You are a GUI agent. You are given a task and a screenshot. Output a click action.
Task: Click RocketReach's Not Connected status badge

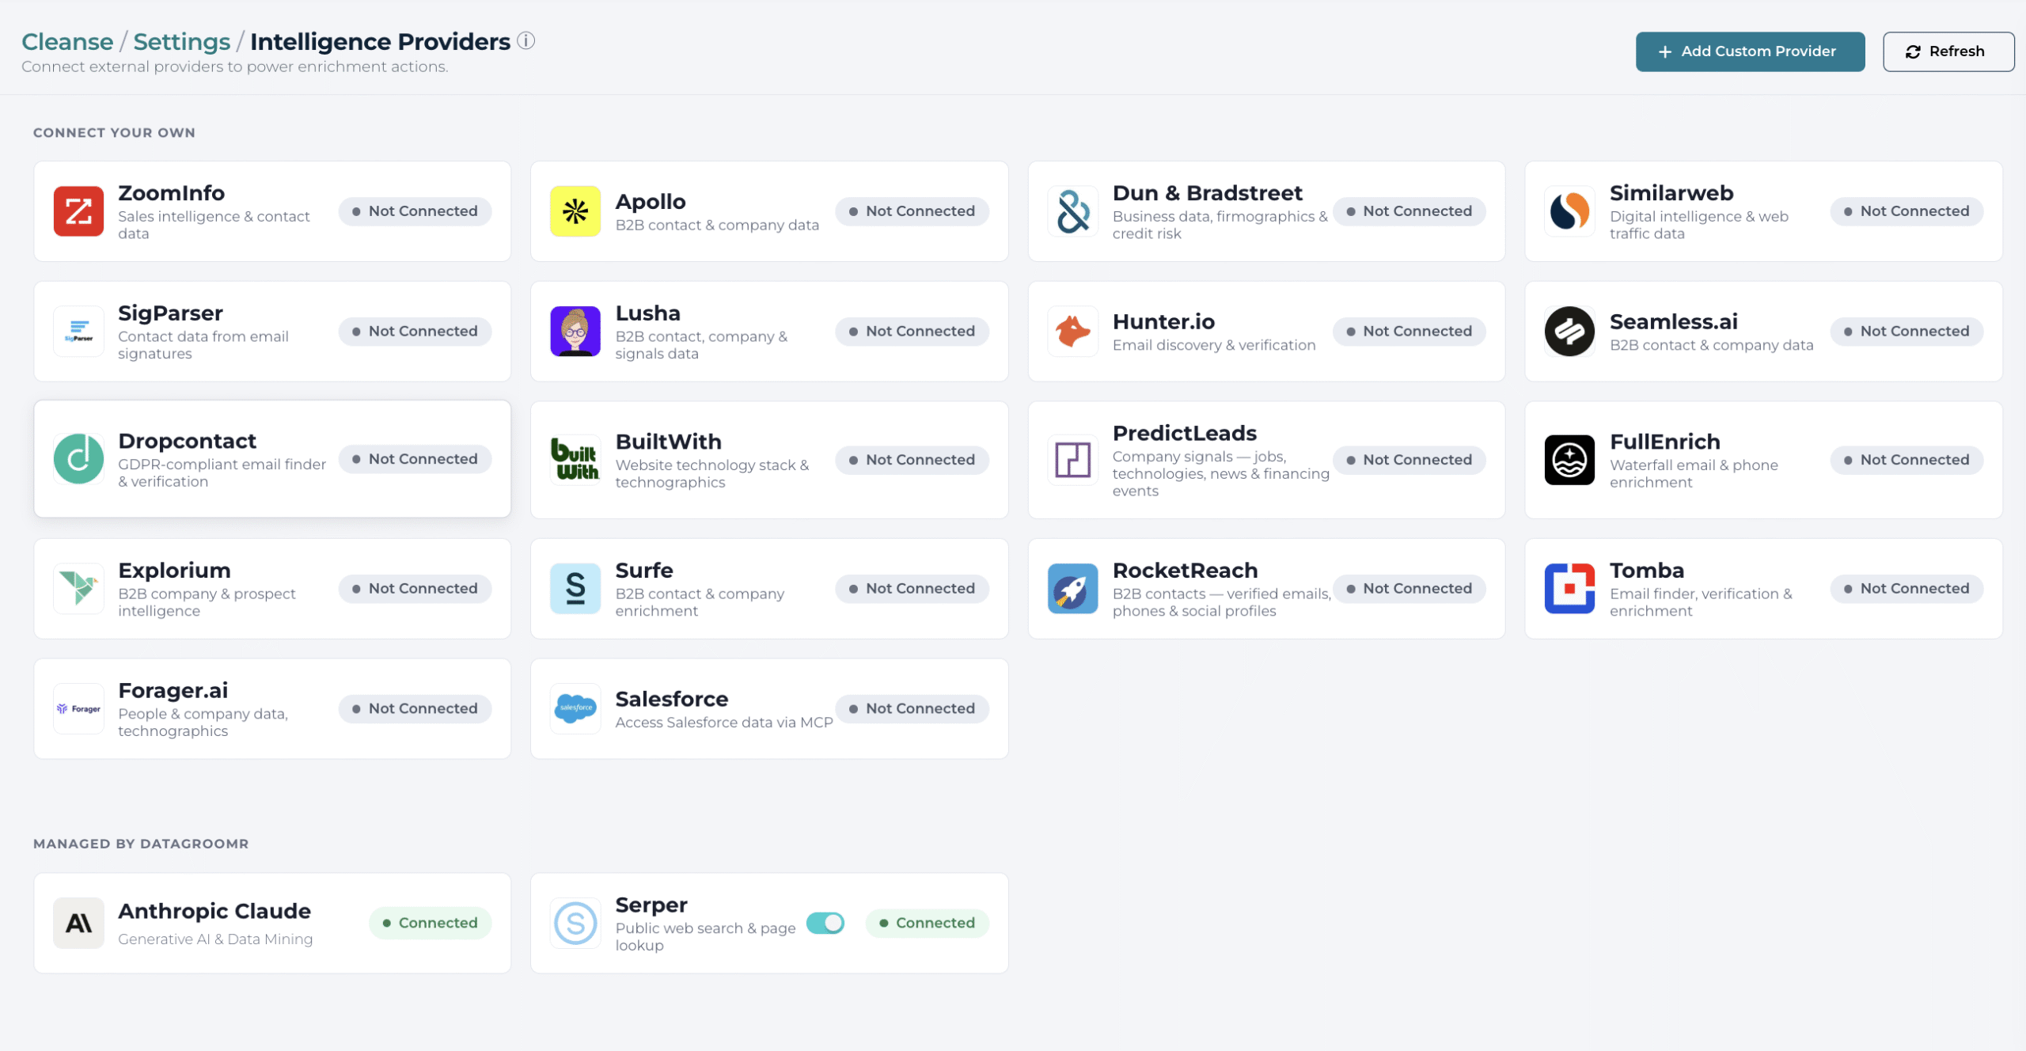pos(1409,589)
